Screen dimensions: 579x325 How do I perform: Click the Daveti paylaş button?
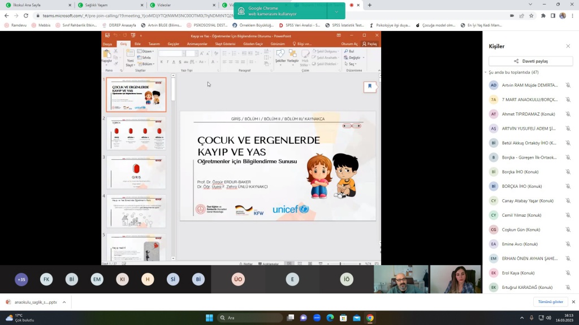(x=530, y=61)
